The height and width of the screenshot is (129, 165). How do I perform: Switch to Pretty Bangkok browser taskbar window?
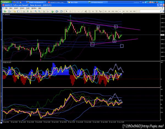point(36,2)
